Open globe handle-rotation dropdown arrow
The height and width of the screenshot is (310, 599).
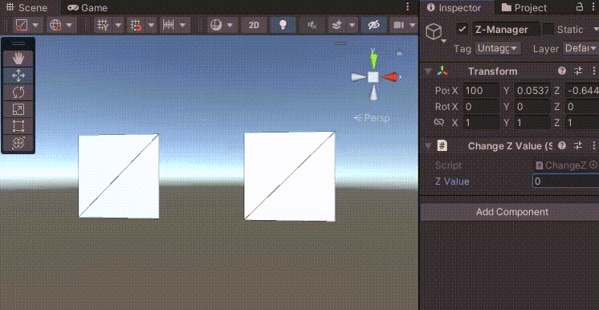69,25
